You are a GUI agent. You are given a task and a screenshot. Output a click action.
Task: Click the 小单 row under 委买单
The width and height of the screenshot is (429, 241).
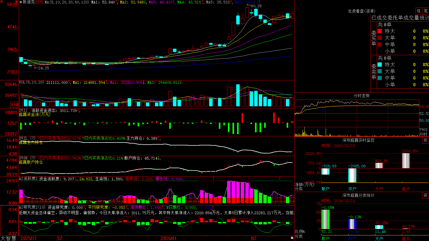[402, 51]
